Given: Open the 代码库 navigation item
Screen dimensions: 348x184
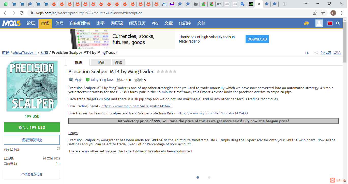Looking at the screenshot, I should 185,23.
